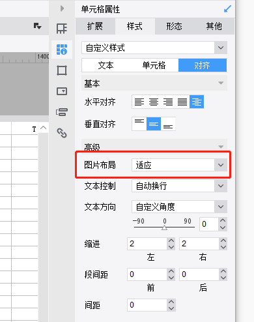254x322 pixels.
Task: Set horizontal alignment to center
Action: pos(154,102)
